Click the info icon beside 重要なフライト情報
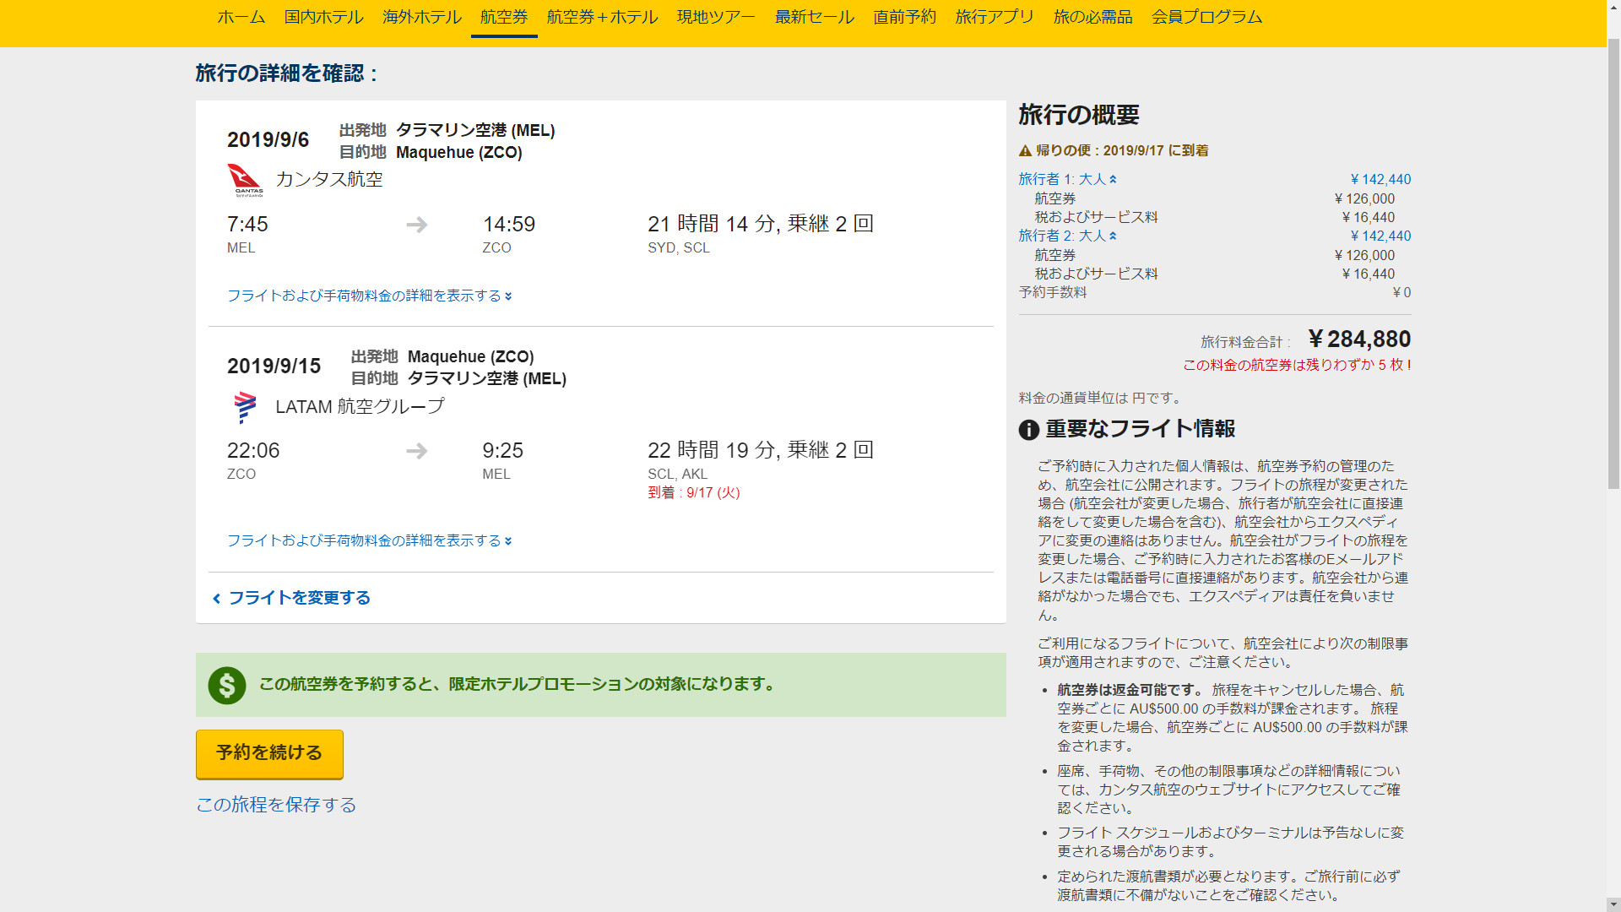Screen dimensions: 1621x912 [1028, 430]
